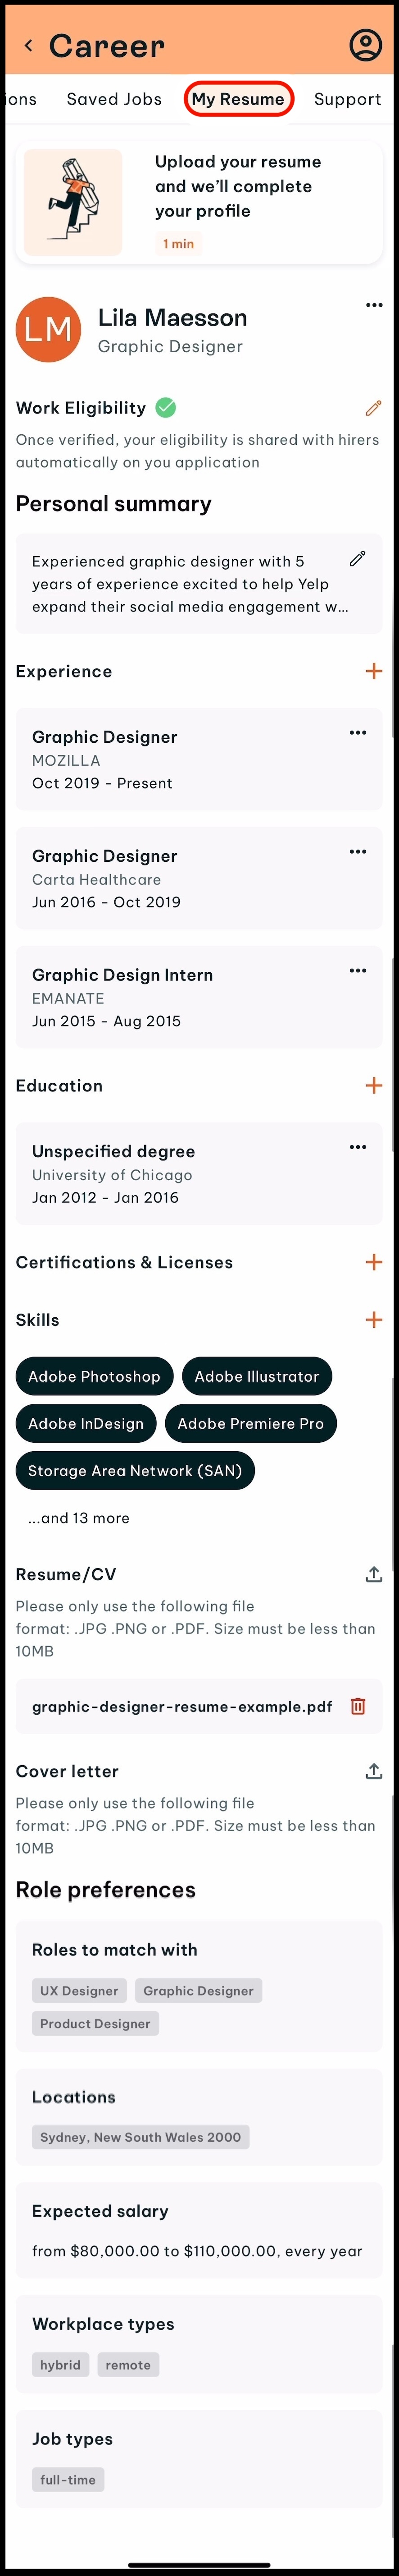Screen dimensions: 399x2576
Task: Open options for MOZILLA Graphic Designer job
Action: [x=357, y=733]
